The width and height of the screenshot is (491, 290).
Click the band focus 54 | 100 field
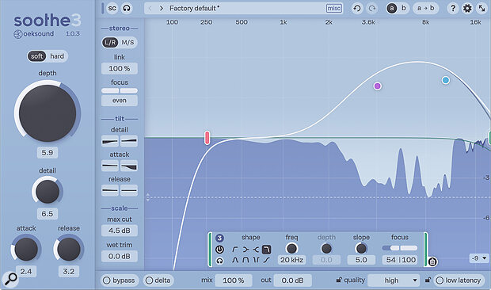[x=401, y=260]
